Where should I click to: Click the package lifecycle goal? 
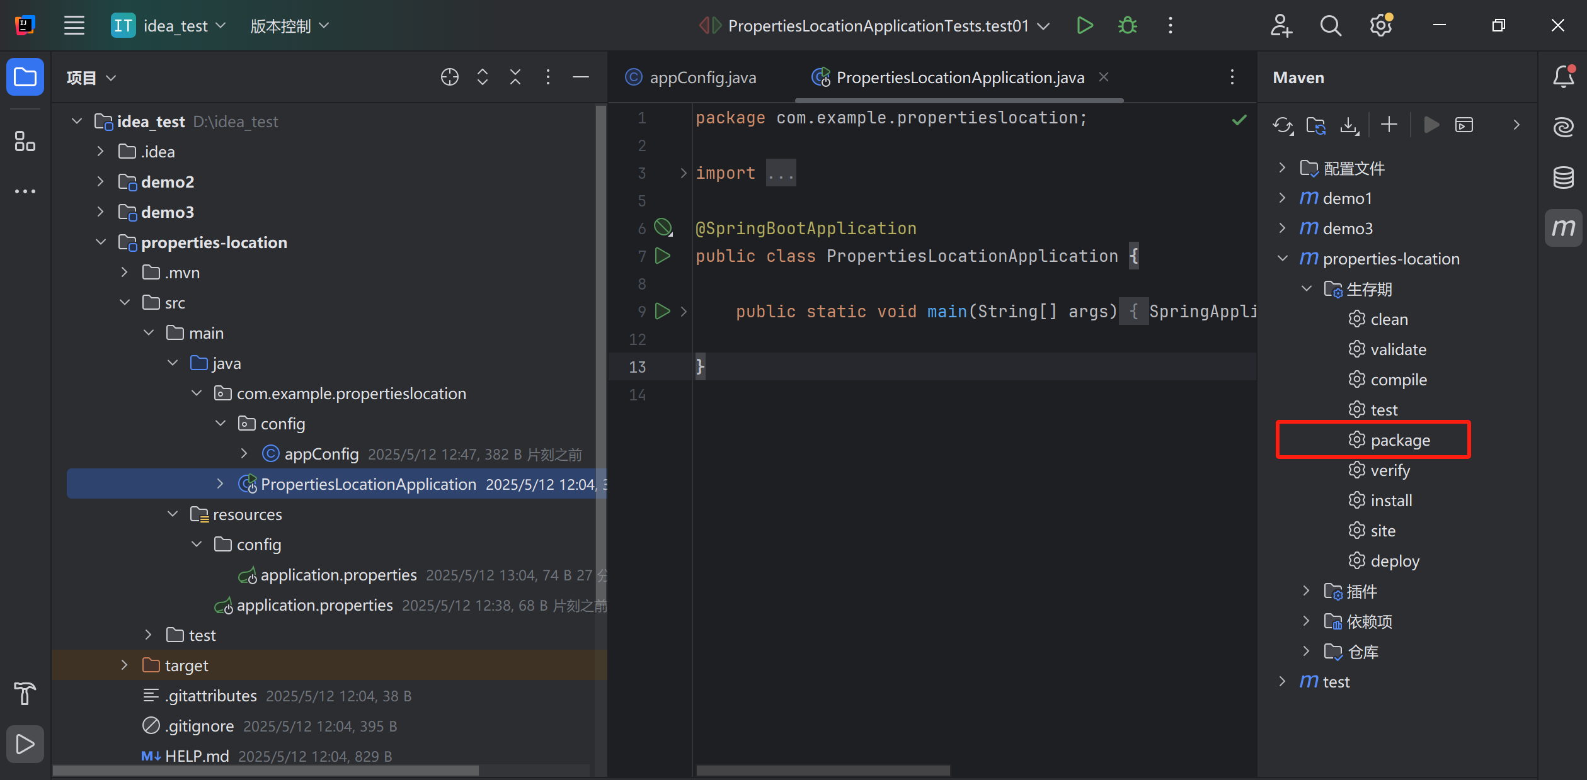pyautogui.click(x=1400, y=440)
